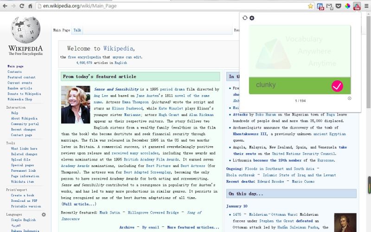Open the Sense and Sensibility article link

pyautogui.click(x=116, y=89)
